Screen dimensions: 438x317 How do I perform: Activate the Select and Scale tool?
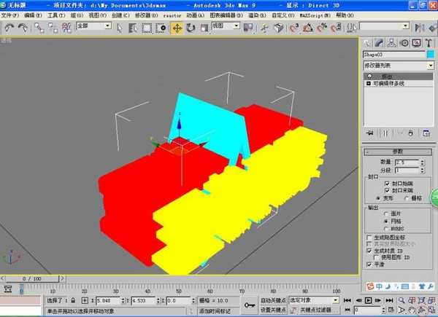(204, 28)
